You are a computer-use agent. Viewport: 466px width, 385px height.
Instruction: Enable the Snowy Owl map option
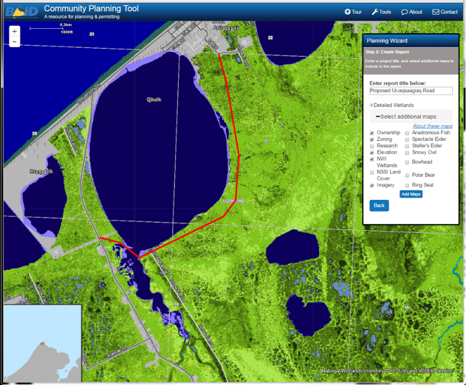pos(407,153)
